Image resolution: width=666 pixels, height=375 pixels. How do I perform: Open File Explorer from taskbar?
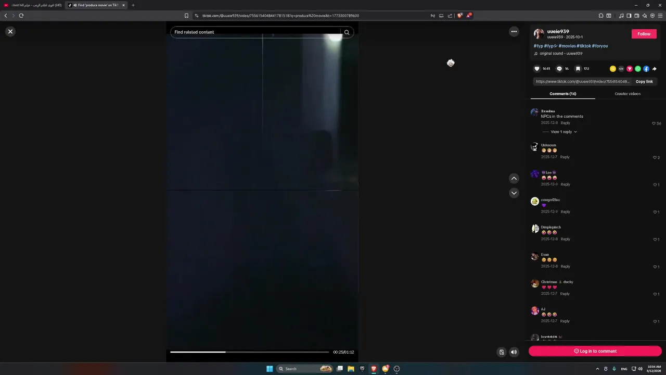pos(351,369)
